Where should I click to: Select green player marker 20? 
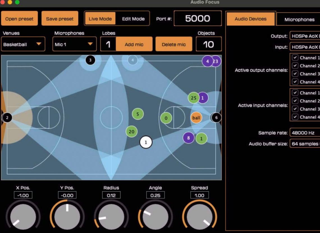click(131, 132)
